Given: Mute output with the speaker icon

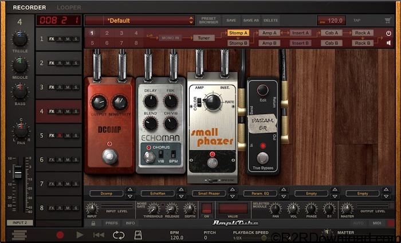Looking at the screenshot, I should point(388,43).
